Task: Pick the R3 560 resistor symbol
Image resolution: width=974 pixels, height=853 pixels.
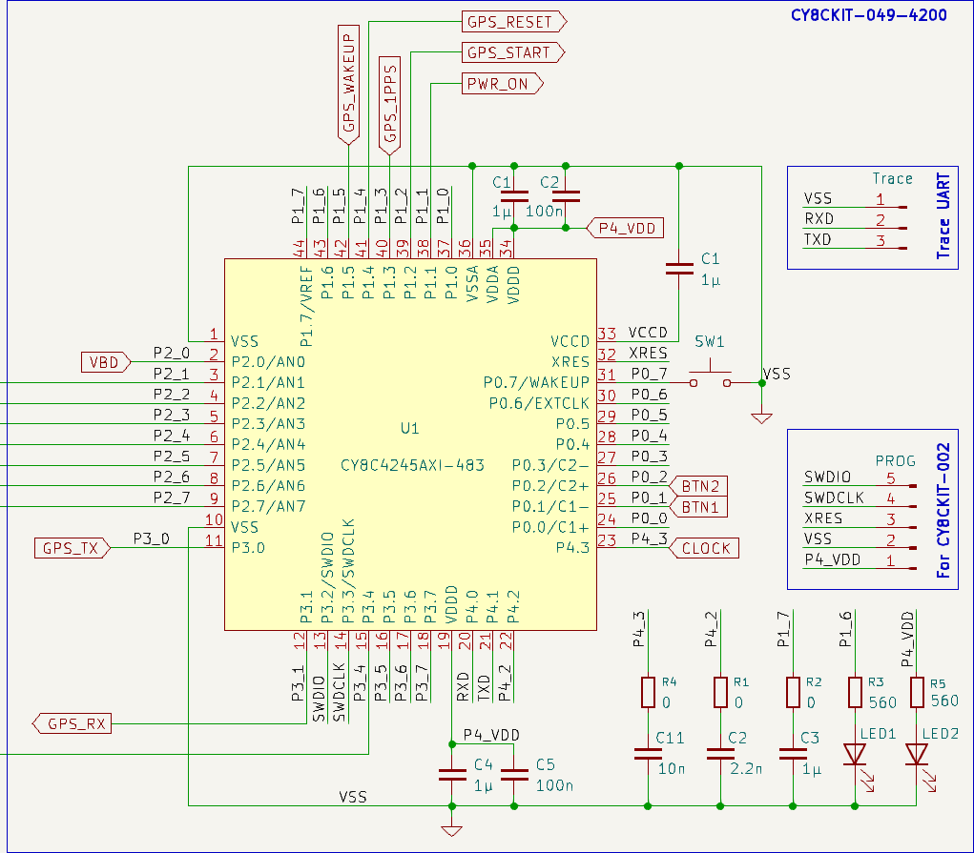Action: [x=855, y=692]
